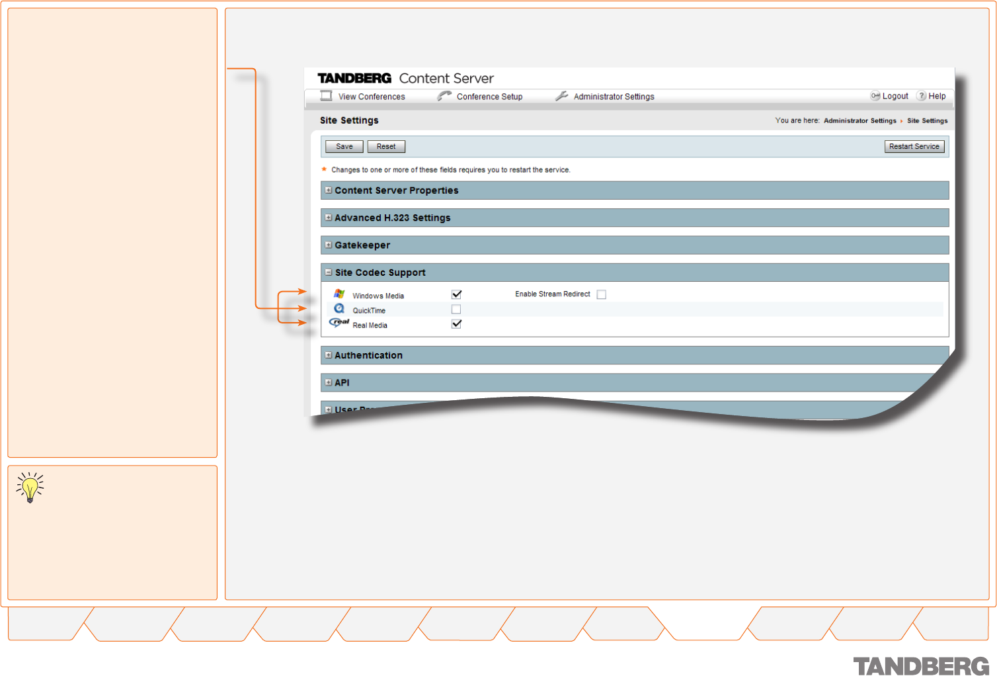Click the Logout key icon
Viewport: 997px width, 676px height.
click(x=875, y=96)
